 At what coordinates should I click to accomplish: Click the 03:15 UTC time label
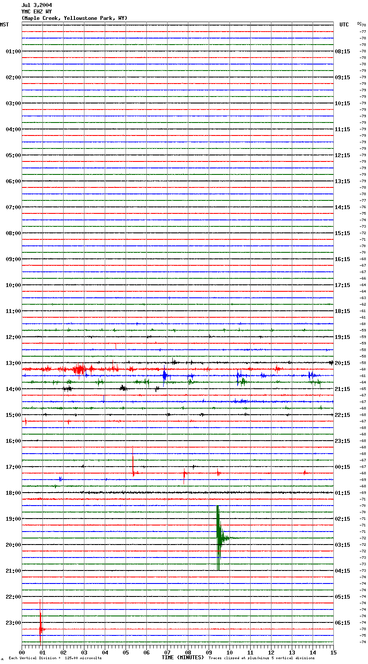tap(342, 545)
